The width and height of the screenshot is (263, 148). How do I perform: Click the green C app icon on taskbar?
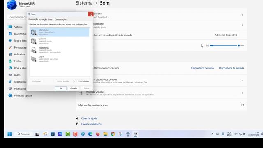[x=68, y=134]
